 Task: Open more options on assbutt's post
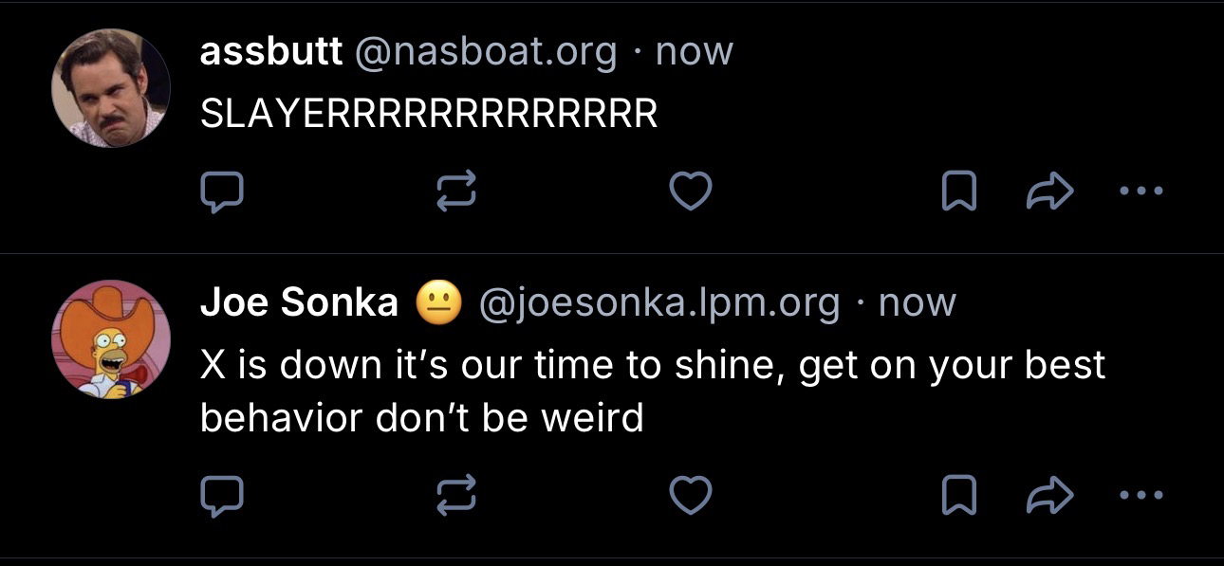(x=1140, y=192)
